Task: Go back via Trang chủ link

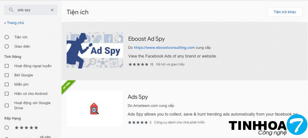Action: coord(14,23)
